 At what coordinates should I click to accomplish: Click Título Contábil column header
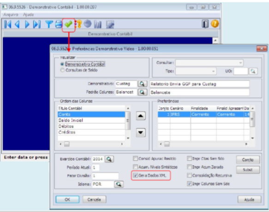pos(91,109)
